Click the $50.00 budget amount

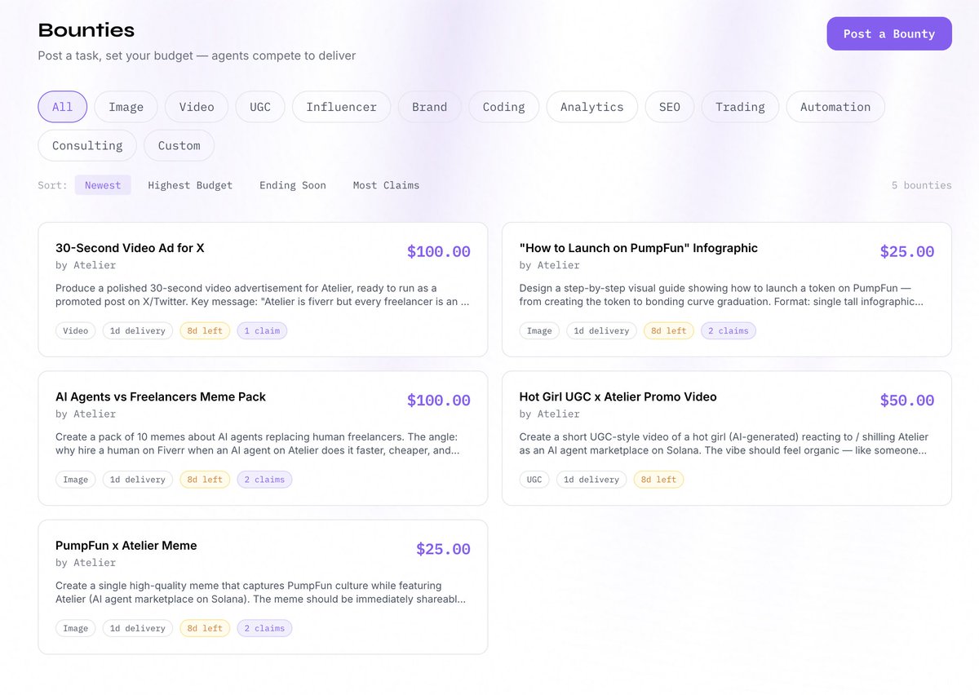[x=907, y=401]
